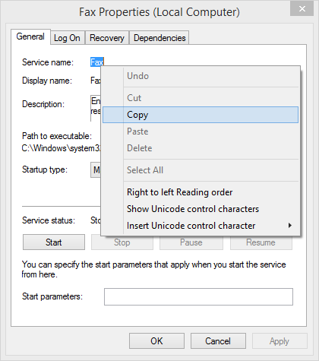Toggle Right to left Reading order
Screen dimensions: 319x361
tap(201, 192)
